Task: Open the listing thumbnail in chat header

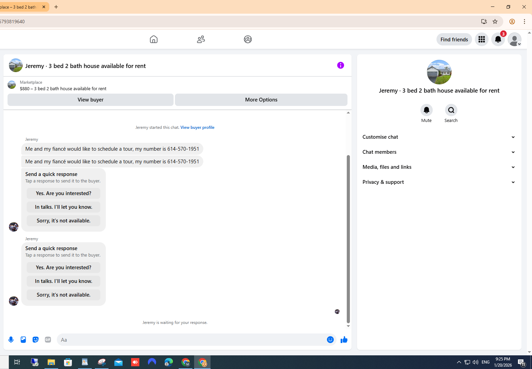Action: 16,65
